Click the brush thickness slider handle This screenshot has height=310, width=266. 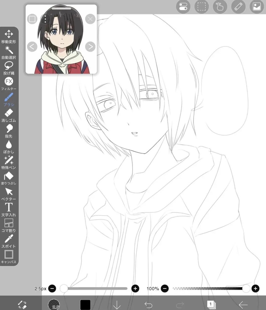coord(64,288)
